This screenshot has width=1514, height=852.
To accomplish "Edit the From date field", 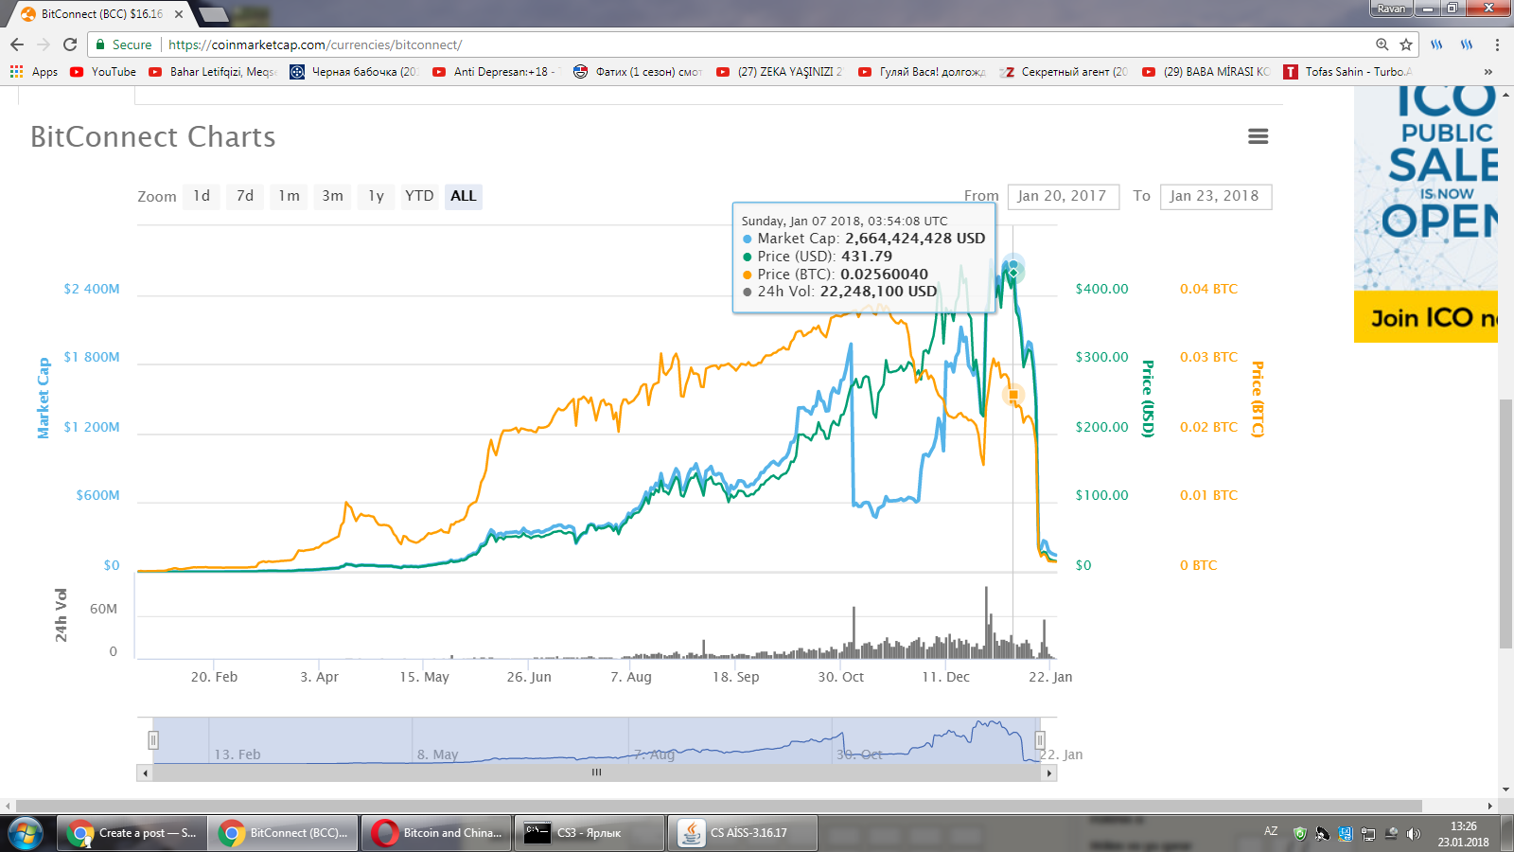I will pyautogui.click(x=1064, y=196).
